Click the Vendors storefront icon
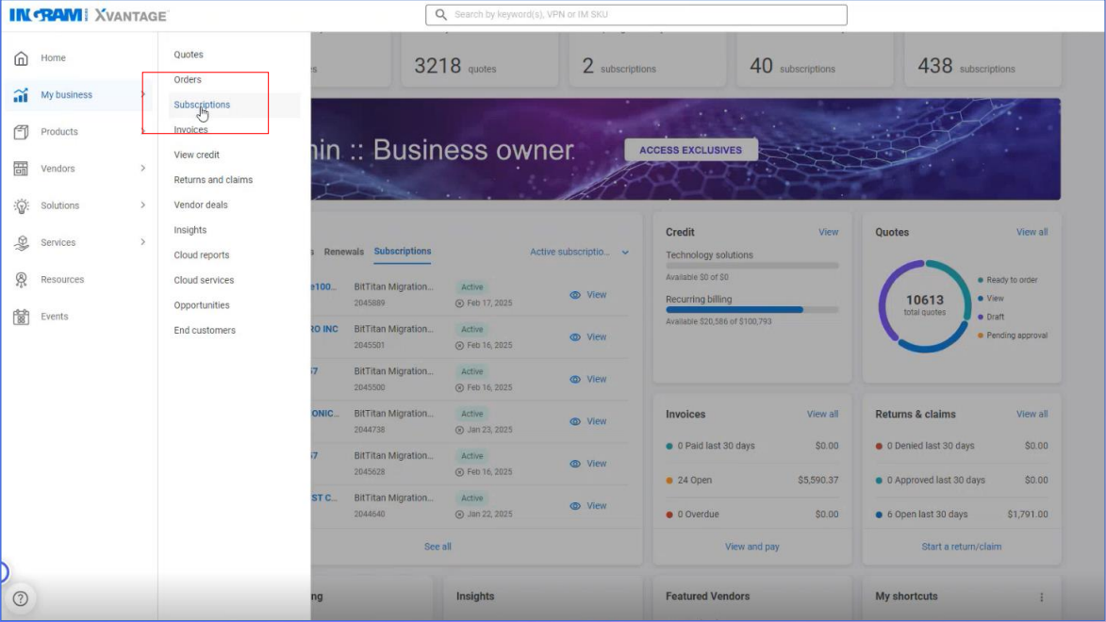The width and height of the screenshot is (1106, 622). tap(21, 169)
